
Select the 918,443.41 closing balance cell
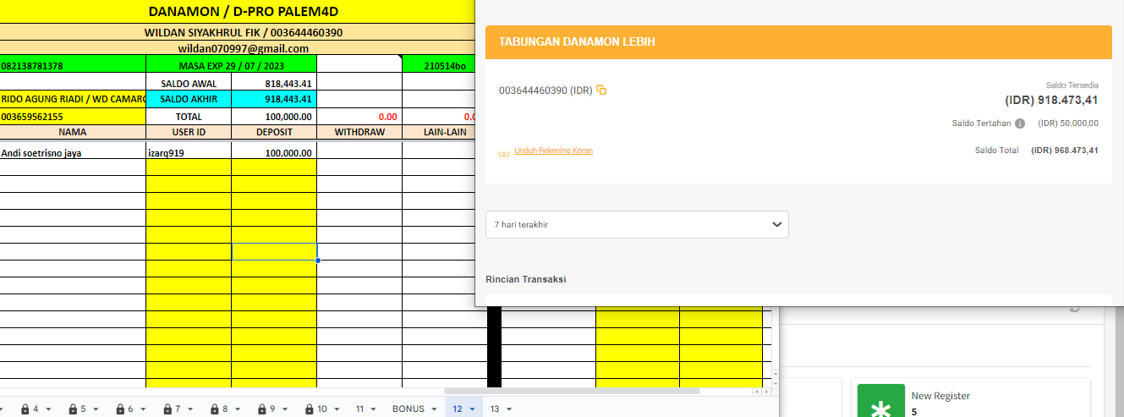pos(274,99)
